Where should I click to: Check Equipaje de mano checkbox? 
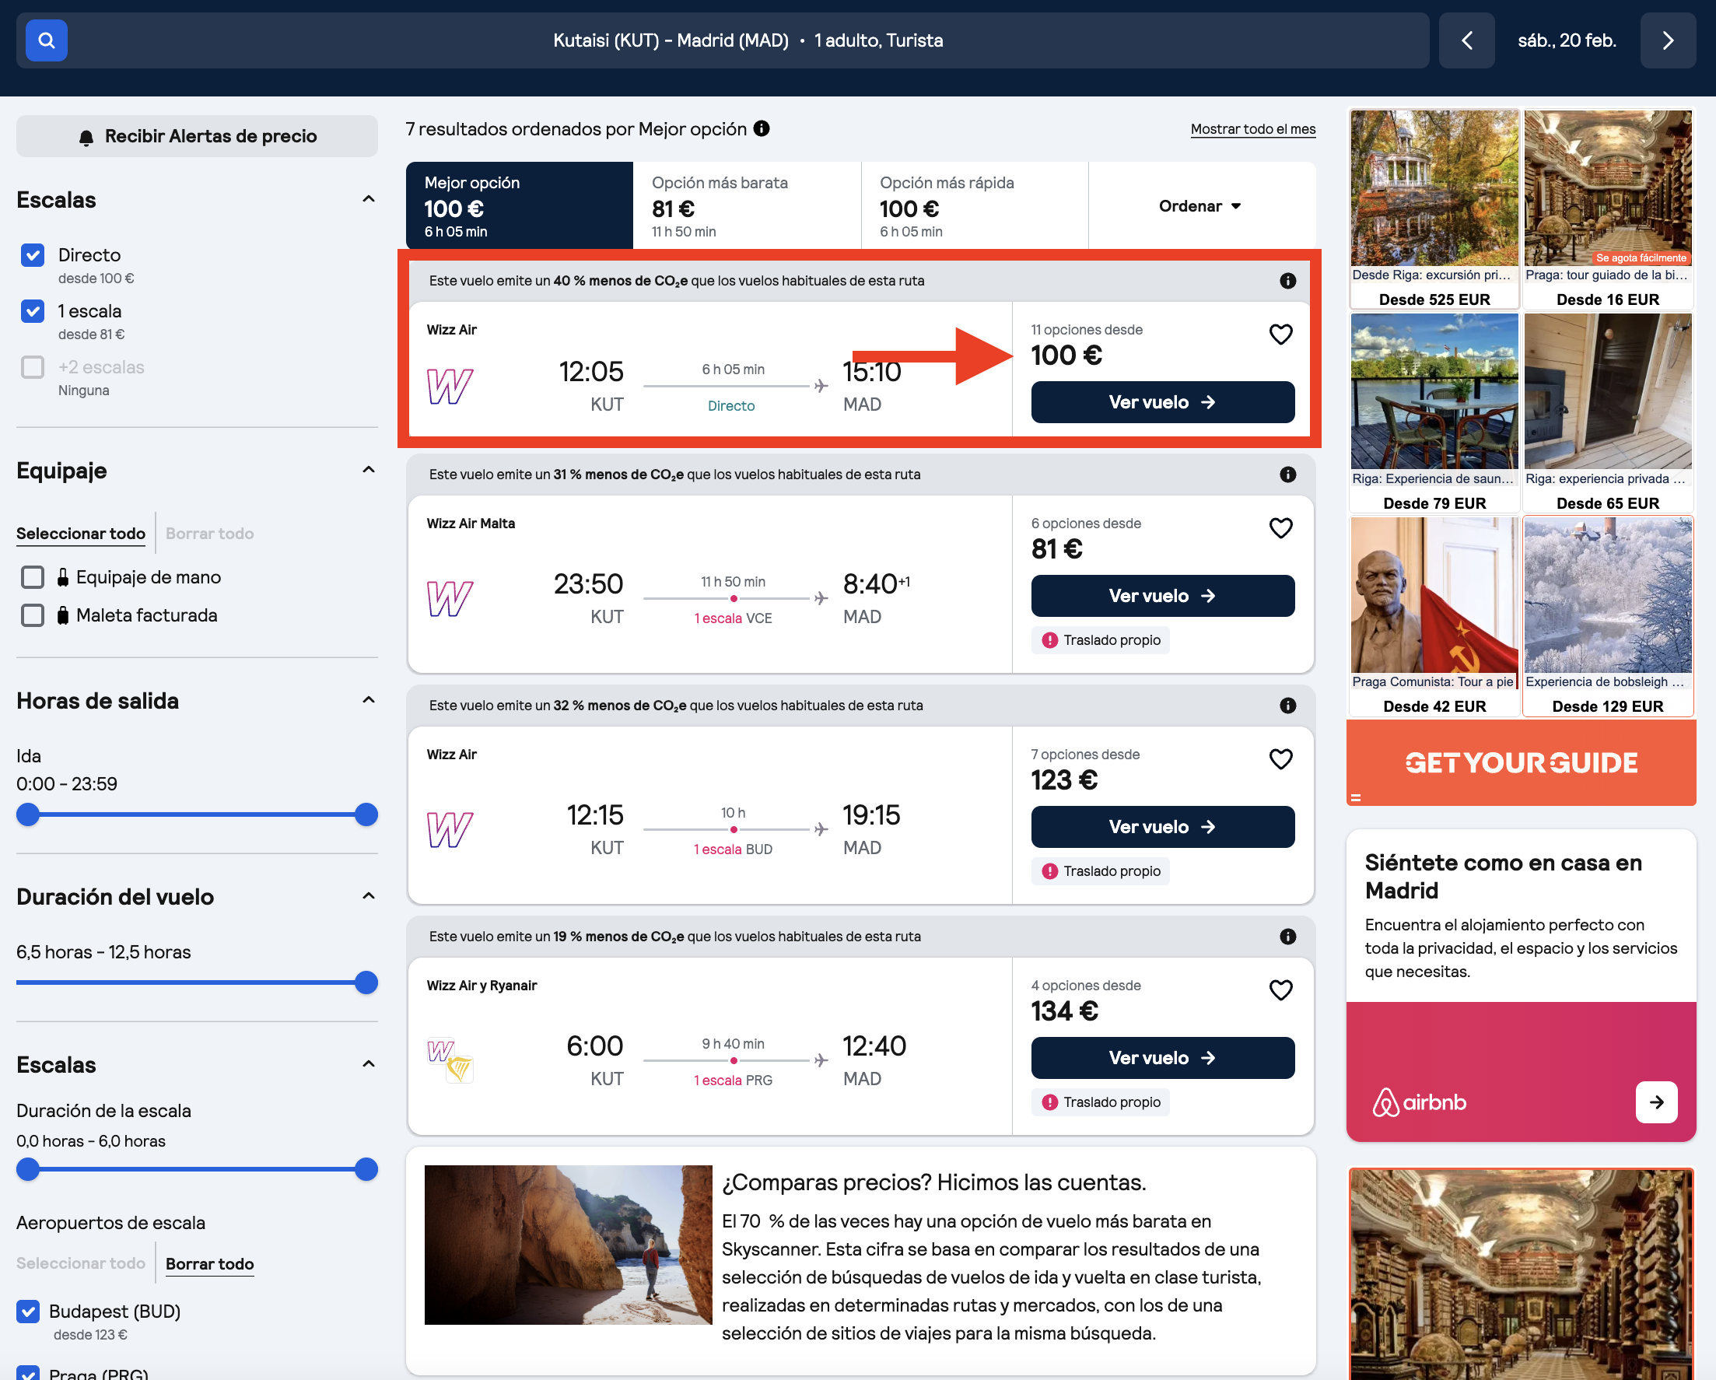click(x=33, y=577)
